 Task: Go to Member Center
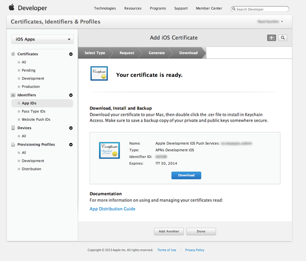[209, 8]
